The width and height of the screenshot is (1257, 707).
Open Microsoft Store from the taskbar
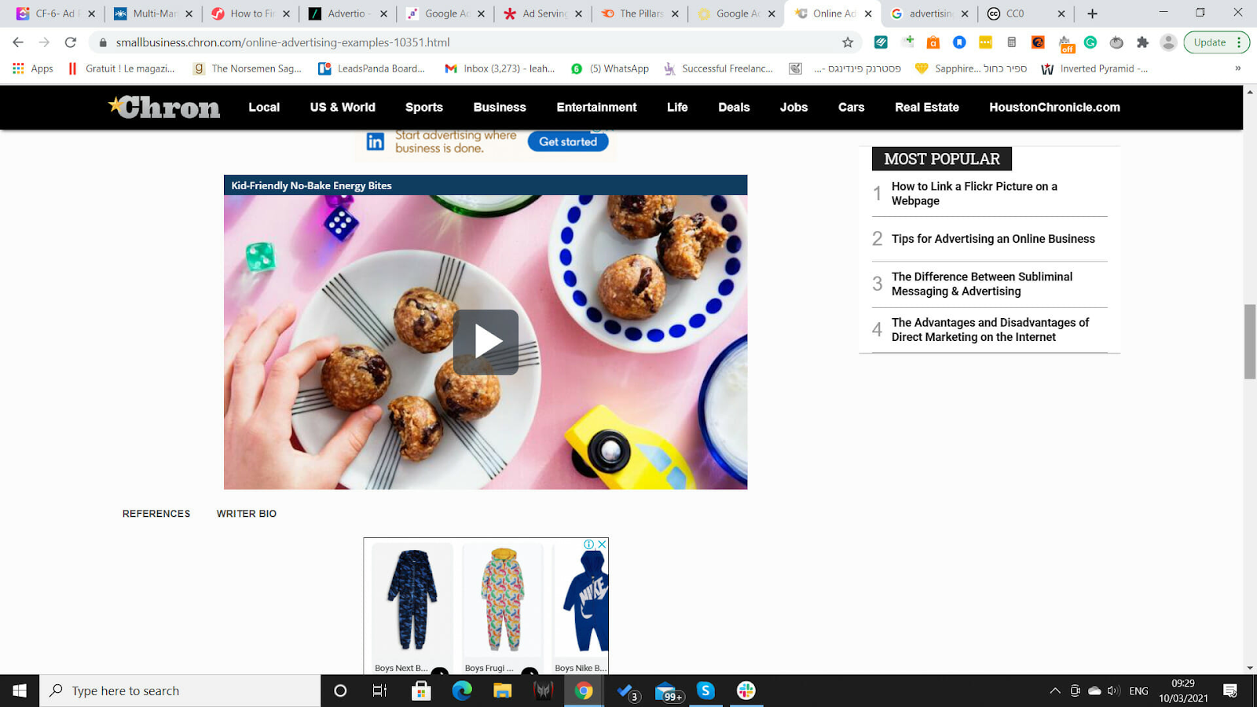click(421, 691)
